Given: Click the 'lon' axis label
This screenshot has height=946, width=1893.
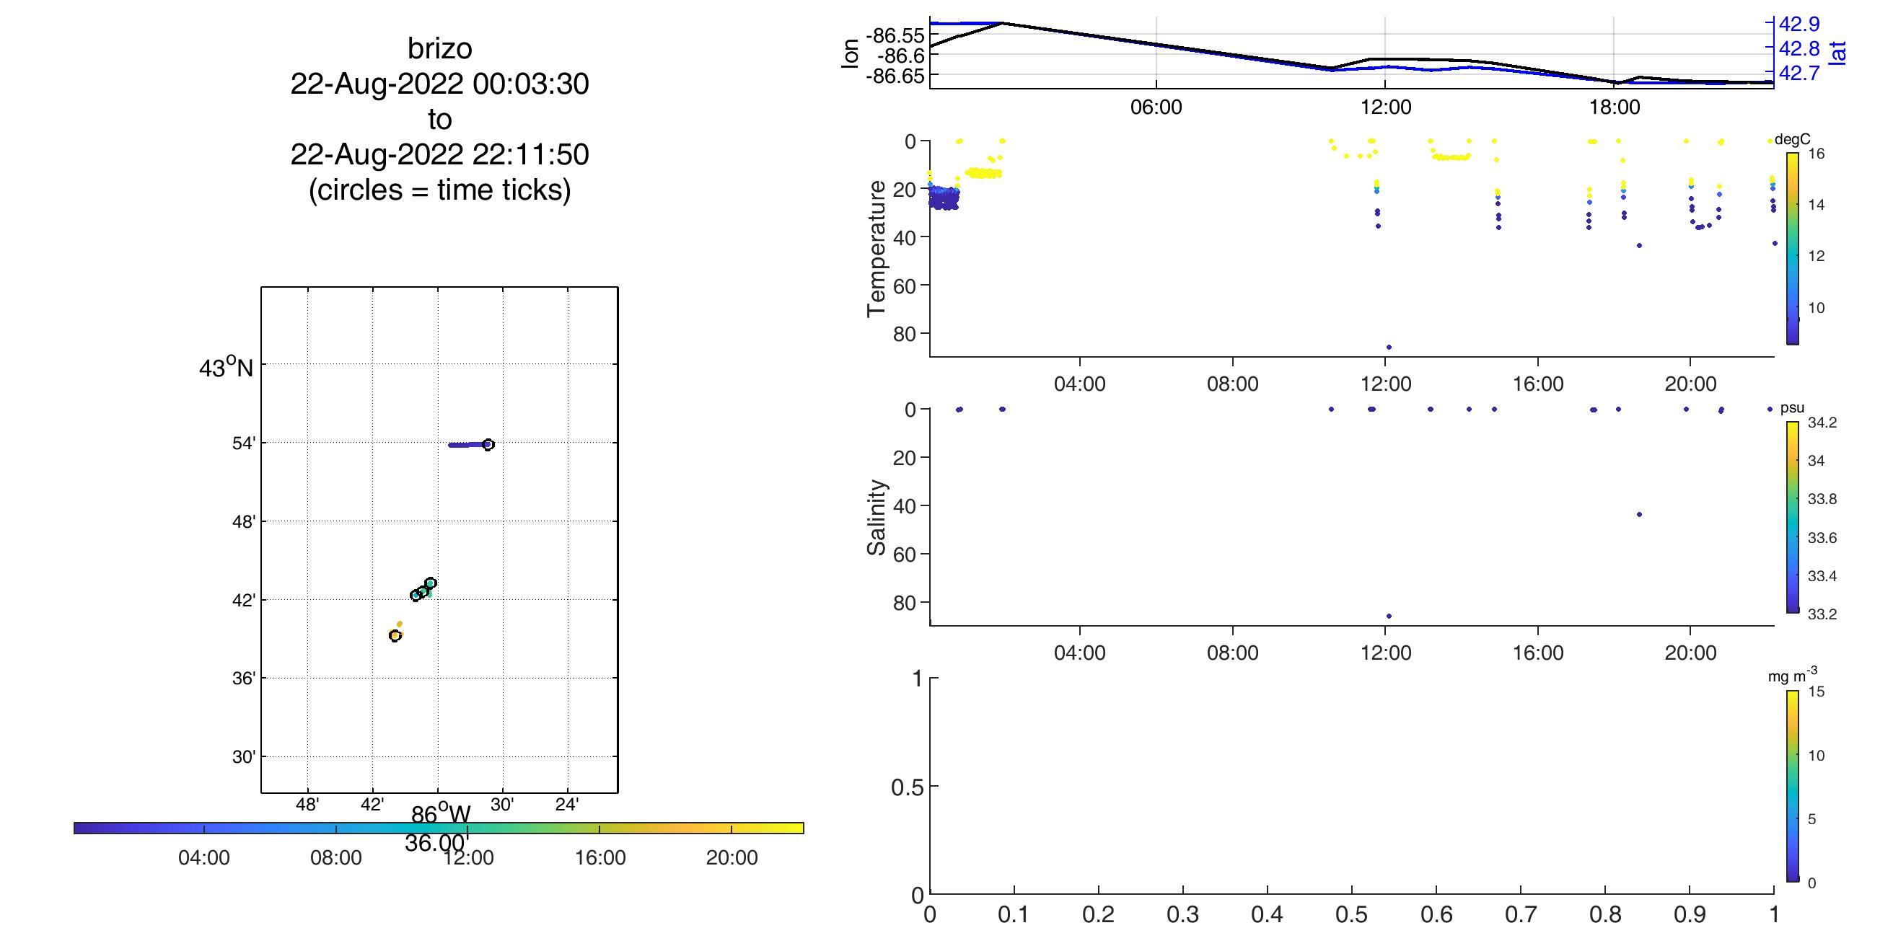Looking at the screenshot, I should point(851,55).
